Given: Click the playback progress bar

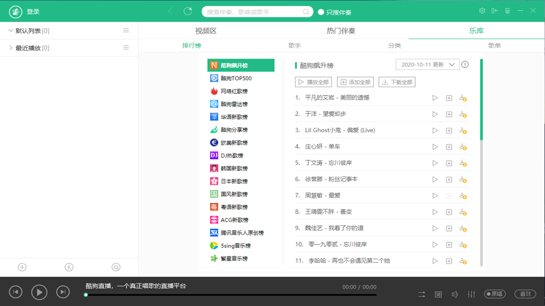Looking at the screenshot, I should [x=230, y=294].
